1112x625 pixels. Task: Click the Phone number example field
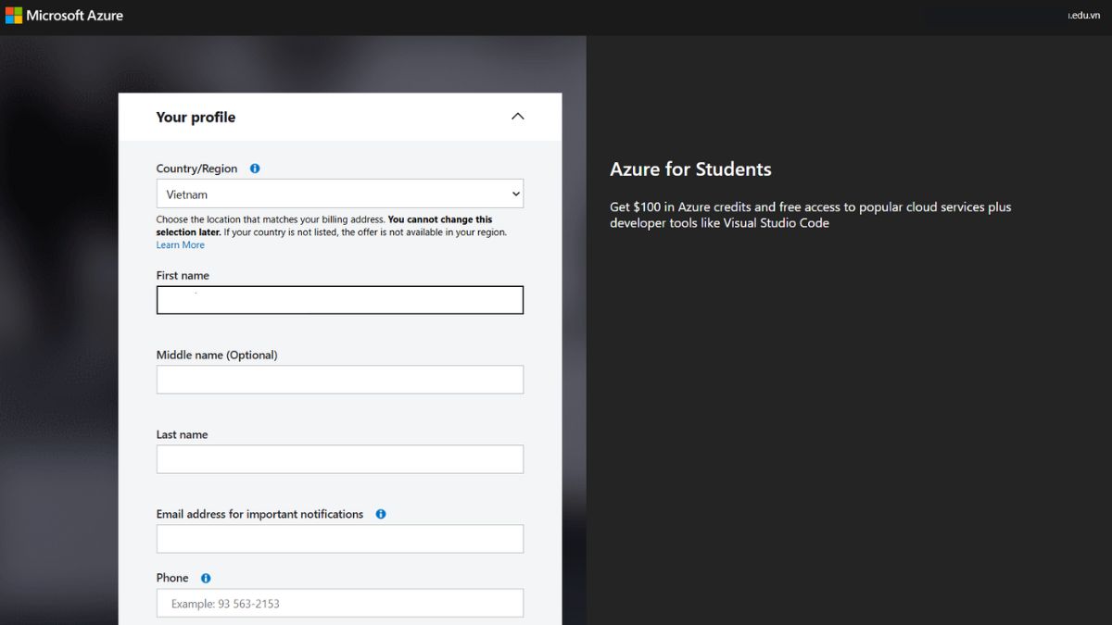point(339,602)
